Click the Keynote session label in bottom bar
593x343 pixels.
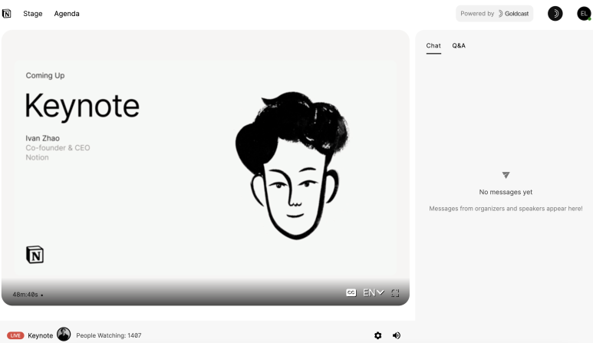pyautogui.click(x=41, y=335)
